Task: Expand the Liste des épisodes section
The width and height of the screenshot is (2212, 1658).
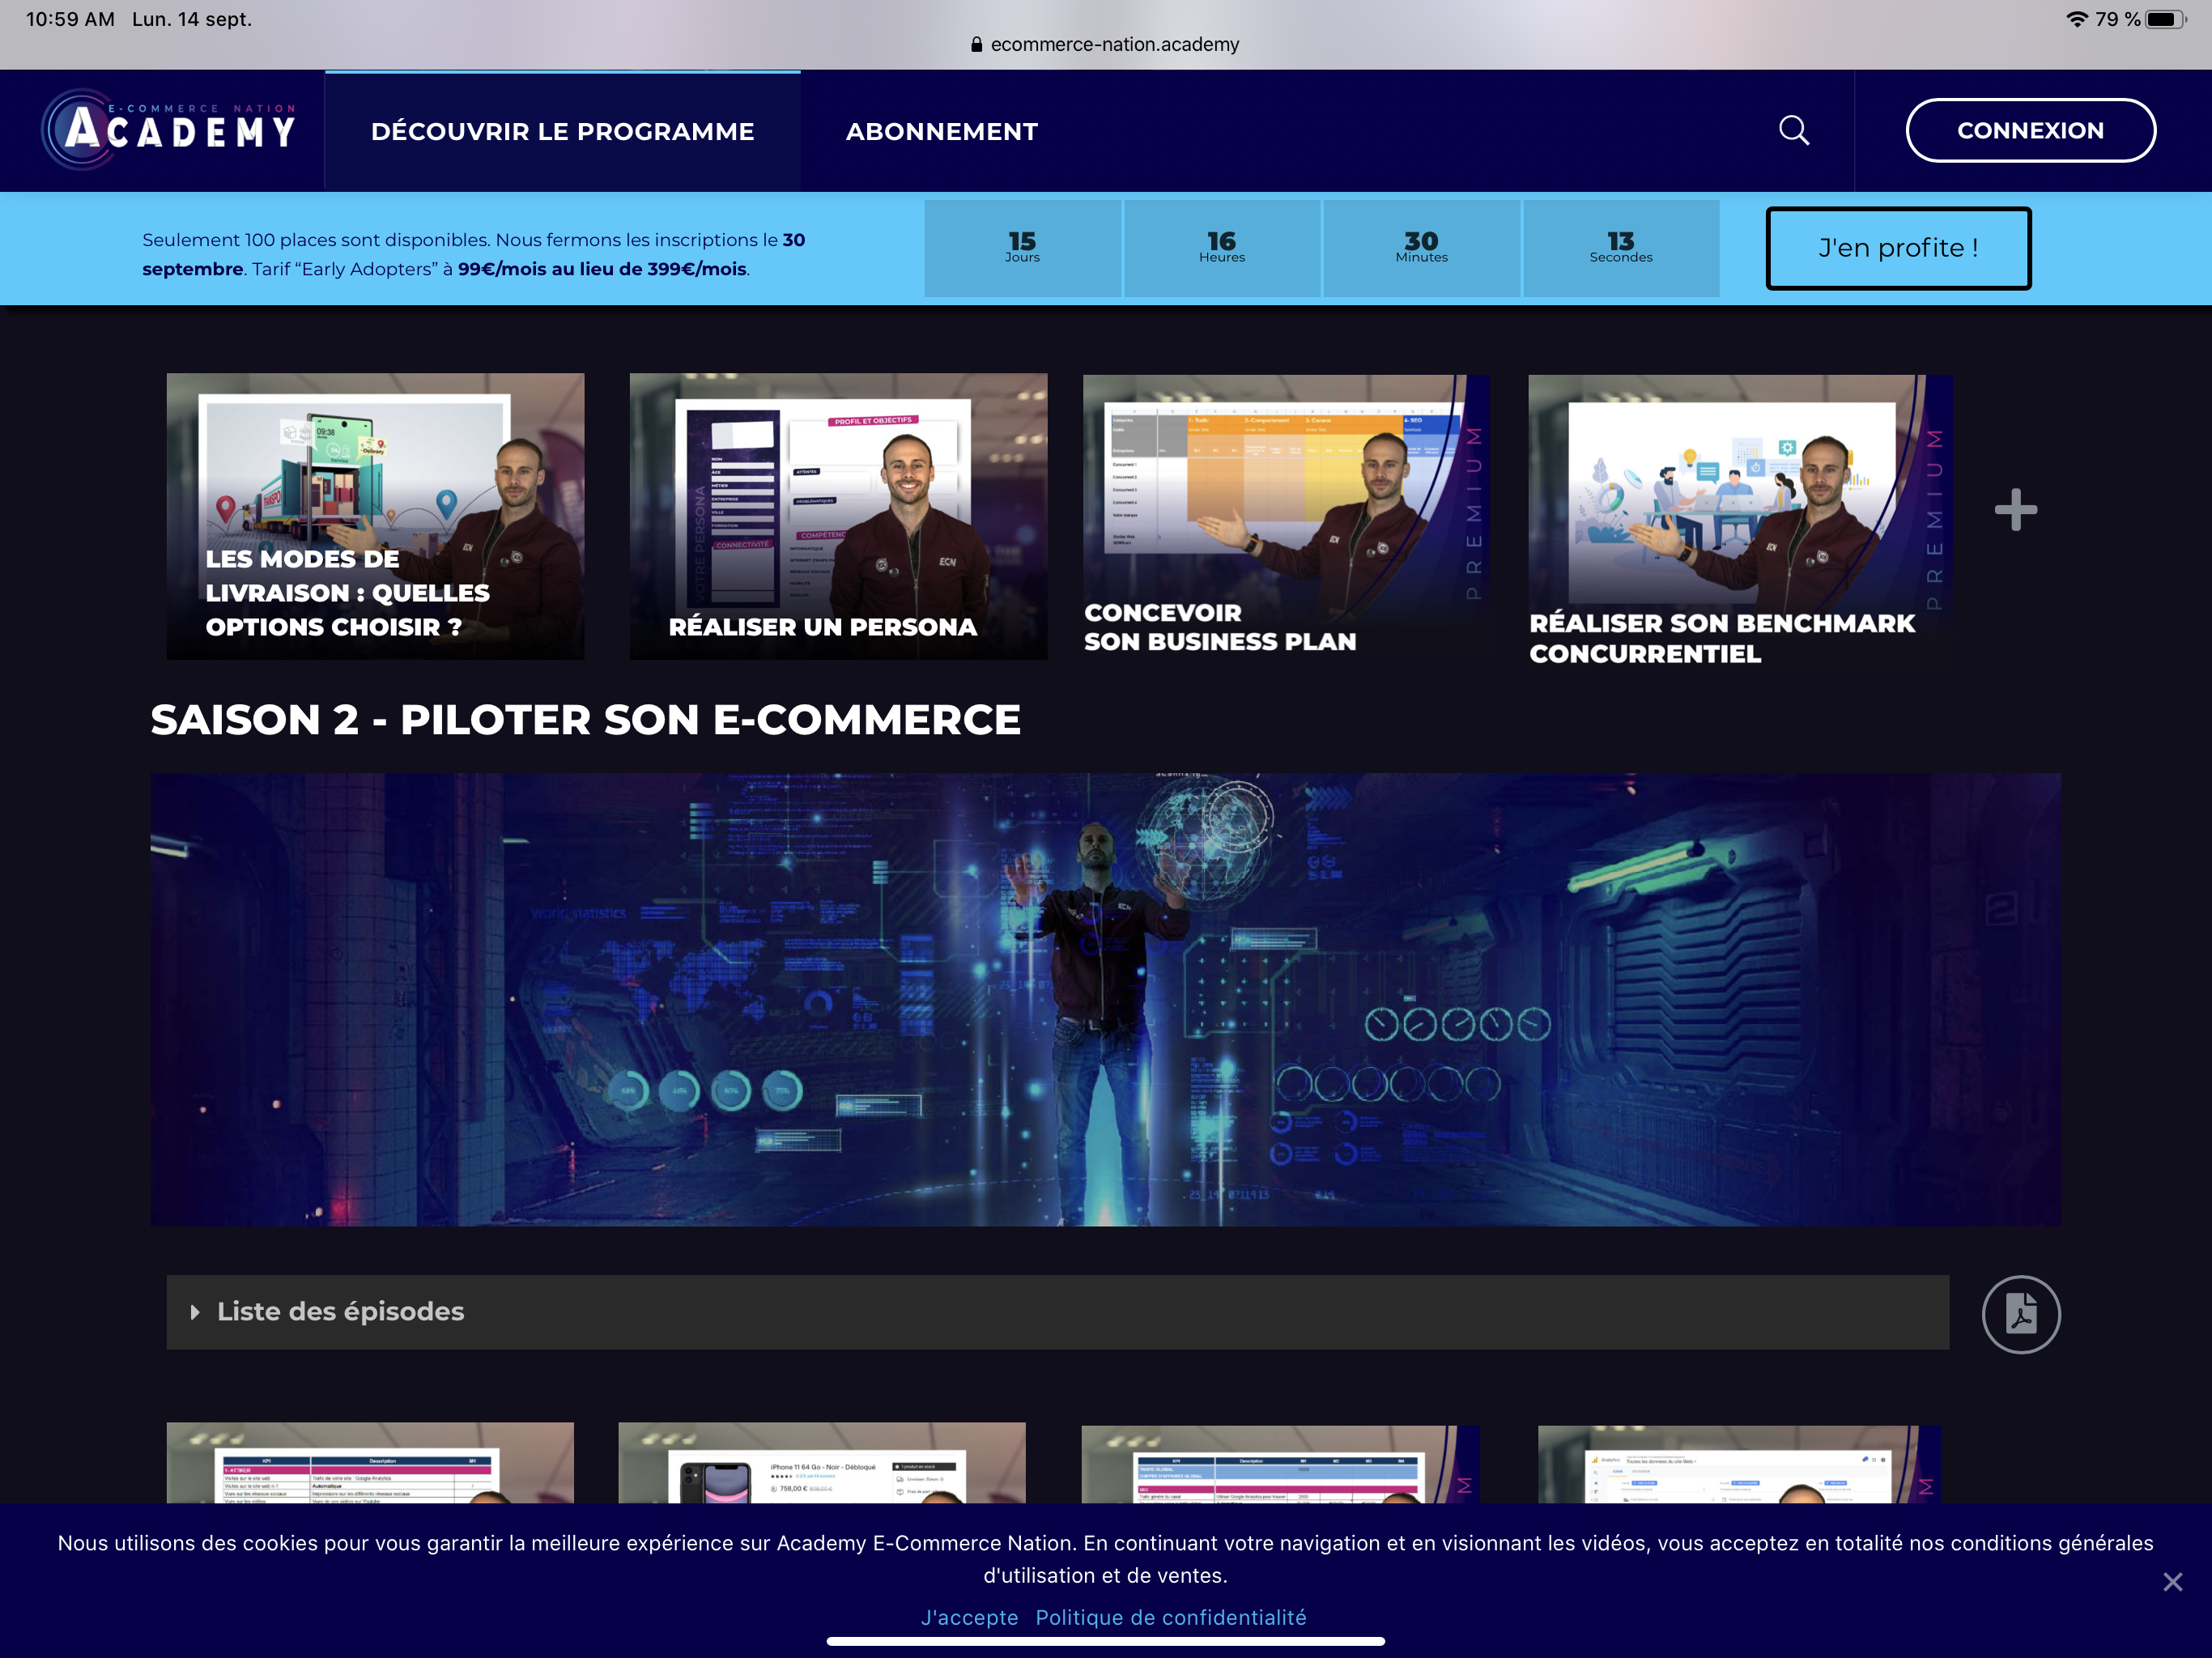Action: tap(340, 1311)
